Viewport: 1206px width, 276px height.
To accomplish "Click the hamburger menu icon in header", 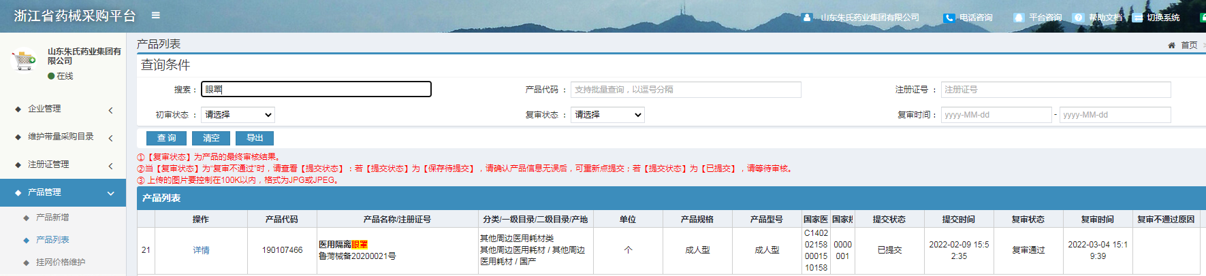I will point(156,16).
